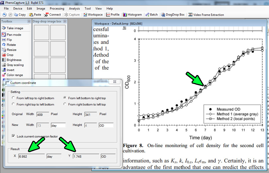Image resolution: width=269 pixels, height=173 pixels.
Task: Open the Analysis menu
Action: [74, 8]
